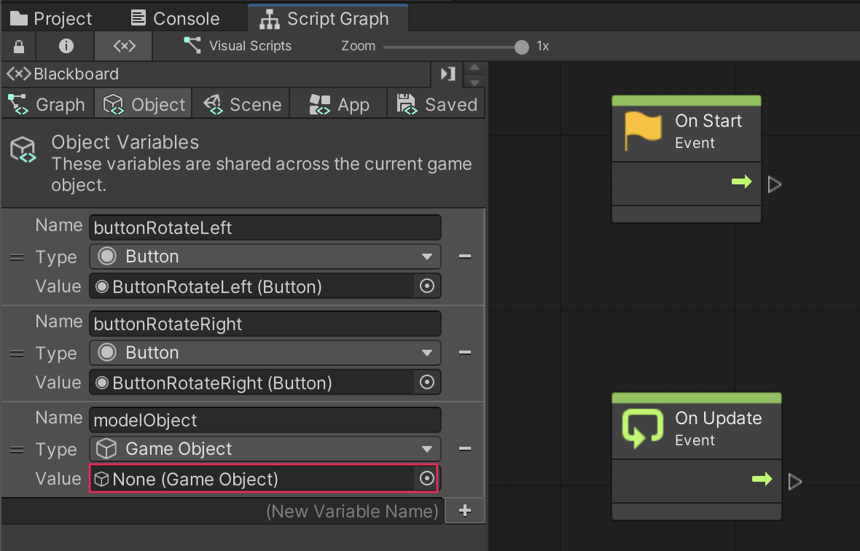The width and height of the screenshot is (860, 551).
Task: Open Type dropdown for buttonRotateLeft
Action: tap(265, 257)
